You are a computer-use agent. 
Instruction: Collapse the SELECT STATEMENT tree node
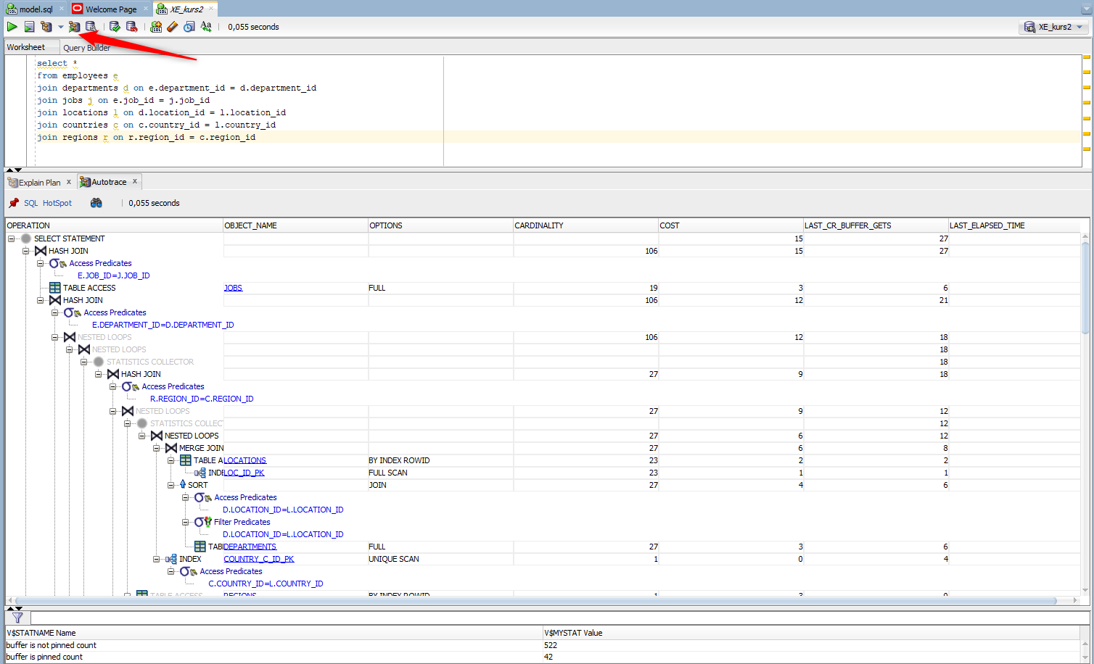coord(12,238)
